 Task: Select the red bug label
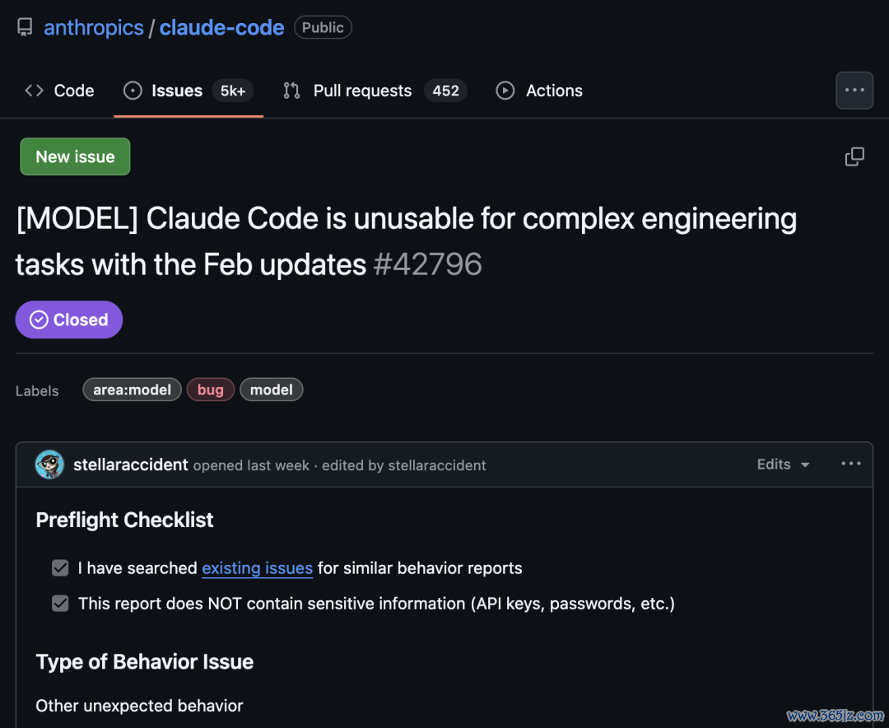pyautogui.click(x=211, y=390)
